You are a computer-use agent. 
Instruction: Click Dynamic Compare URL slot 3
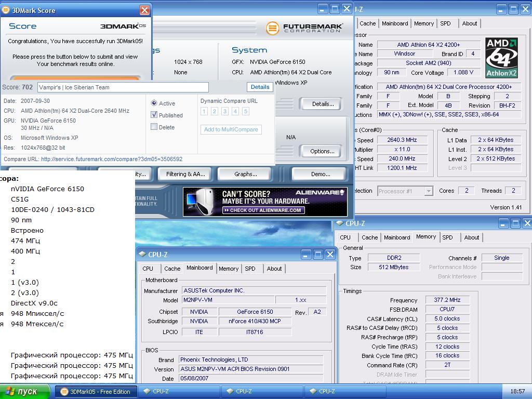click(x=224, y=111)
